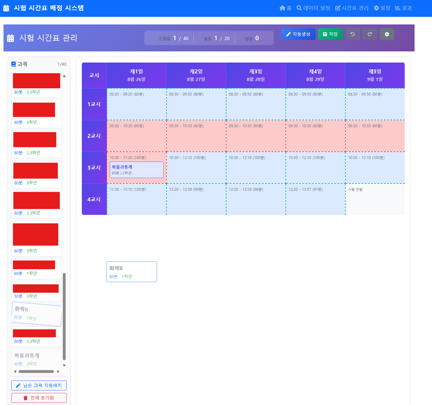The image size is (432, 405).
Task: Click the 1 / 40 progress stat in the header
Action: coord(174,38)
